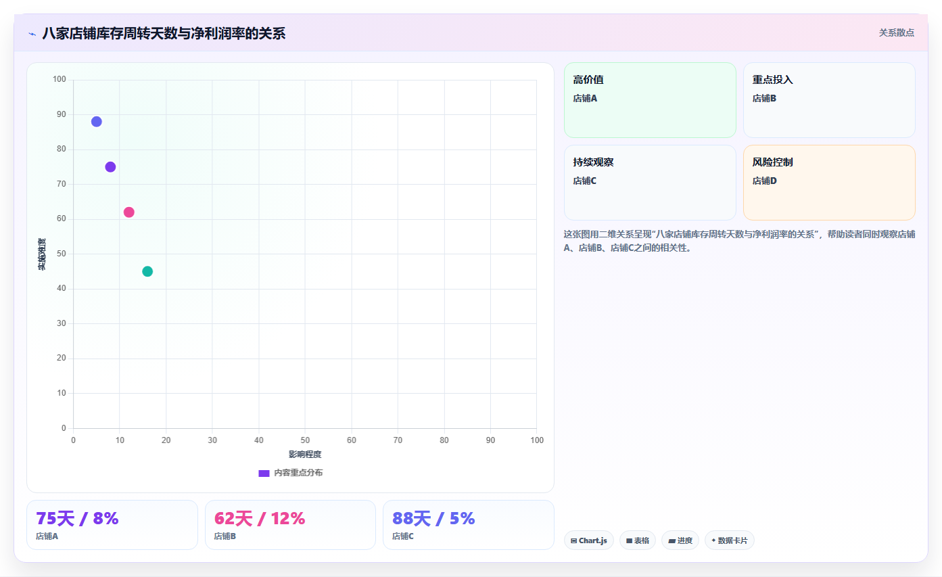The height and width of the screenshot is (577, 942).
Task: Select the purple scatter point near 75
Action: [x=110, y=167]
